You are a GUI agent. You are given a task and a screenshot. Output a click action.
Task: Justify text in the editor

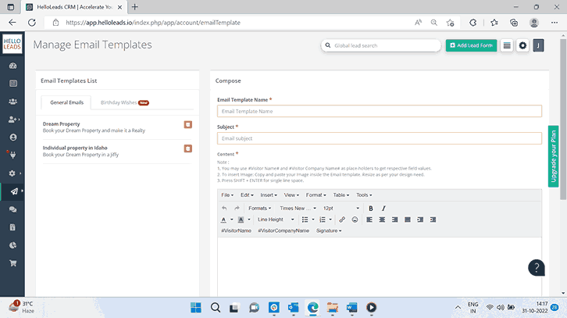(408, 220)
